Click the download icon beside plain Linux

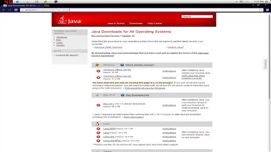click(x=98, y=133)
